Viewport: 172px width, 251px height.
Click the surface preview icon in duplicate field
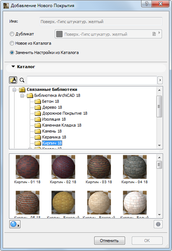59,34
